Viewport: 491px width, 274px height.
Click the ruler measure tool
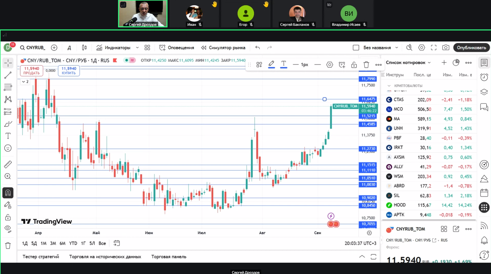[x=8, y=164]
